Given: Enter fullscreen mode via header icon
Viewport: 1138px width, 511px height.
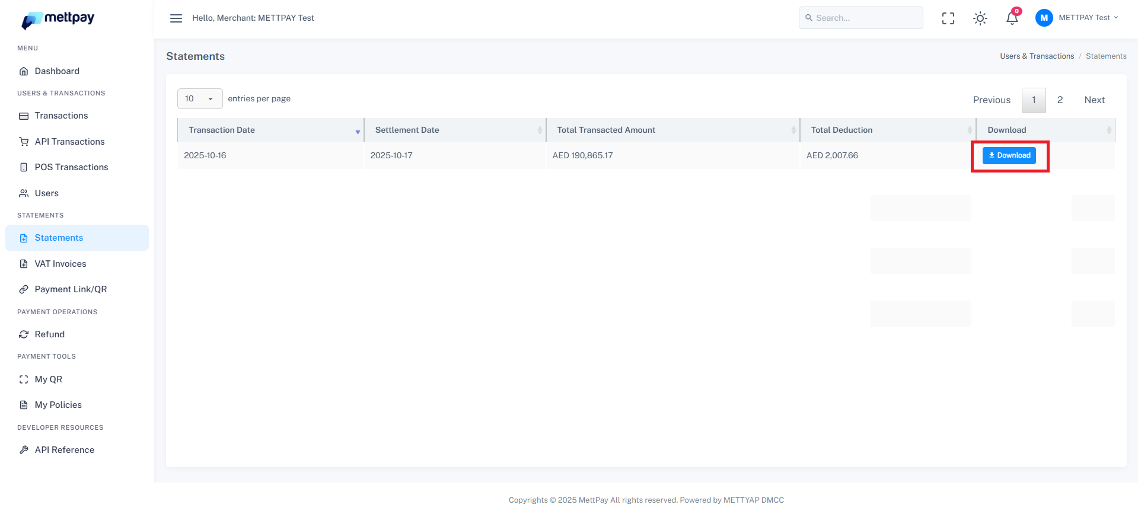Looking at the screenshot, I should pos(948,18).
